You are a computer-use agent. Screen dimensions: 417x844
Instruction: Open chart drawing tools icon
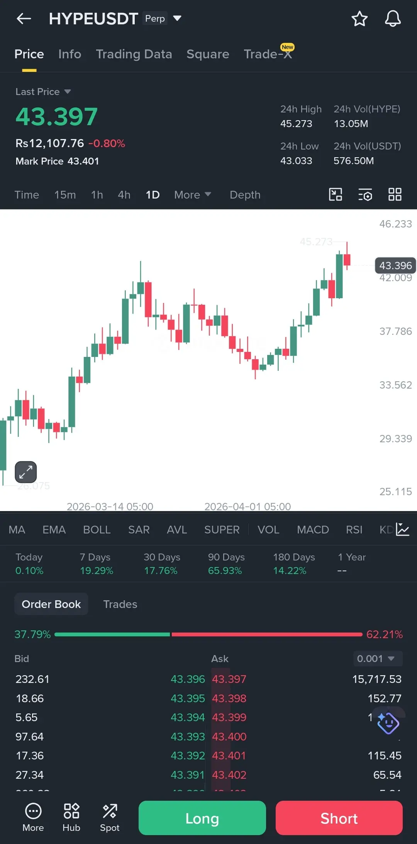335,194
